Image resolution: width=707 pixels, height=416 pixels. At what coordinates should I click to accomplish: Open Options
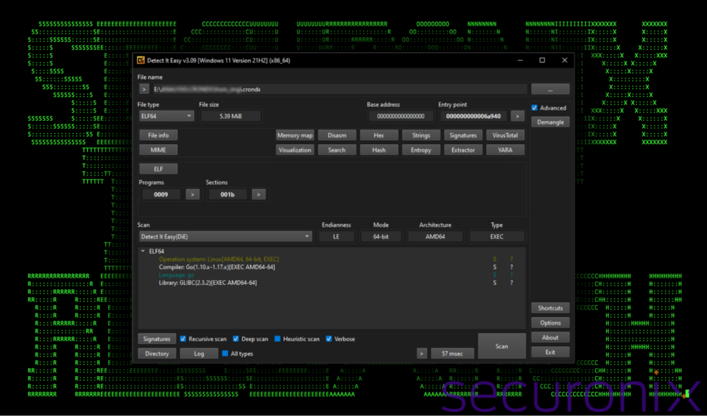pos(550,323)
